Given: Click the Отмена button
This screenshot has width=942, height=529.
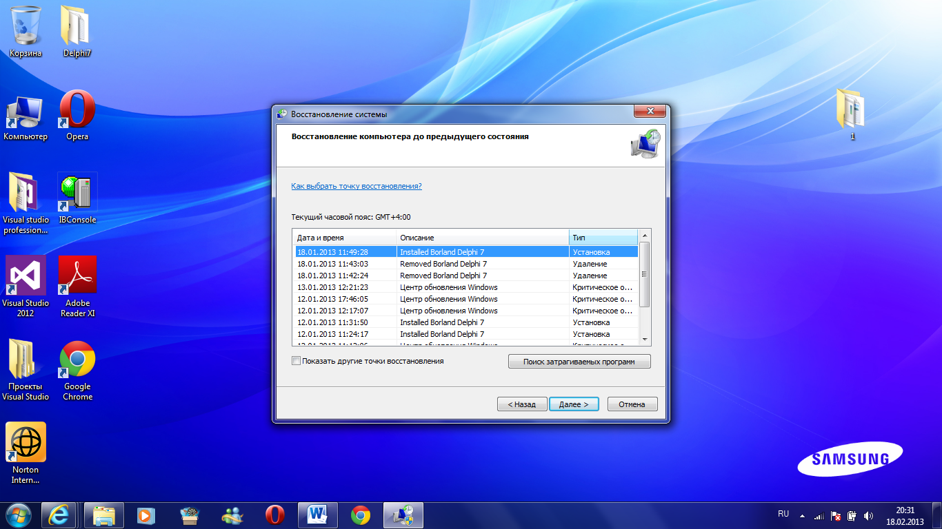Looking at the screenshot, I should (x=632, y=404).
